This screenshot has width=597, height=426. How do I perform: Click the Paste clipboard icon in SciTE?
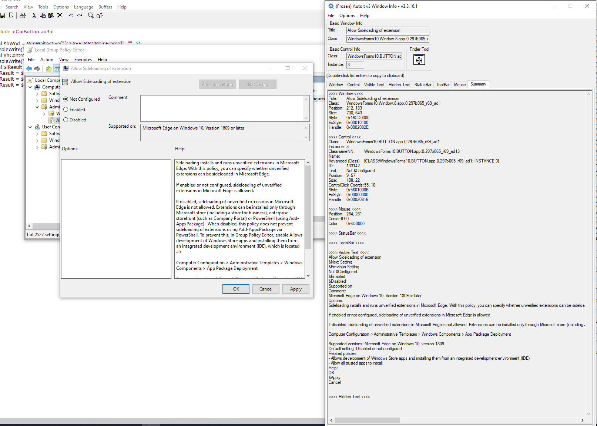tap(51, 16)
